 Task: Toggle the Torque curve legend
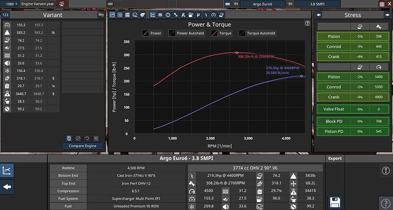pyautogui.click(x=222, y=33)
